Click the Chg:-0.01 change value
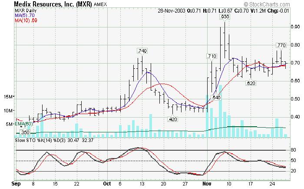Screen dimensions: 304x189 pyautogui.click(x=278, y=10)
